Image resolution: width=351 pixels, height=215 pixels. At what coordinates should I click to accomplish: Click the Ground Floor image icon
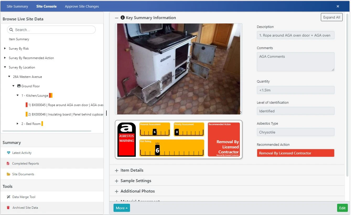(x=19, y=86)
